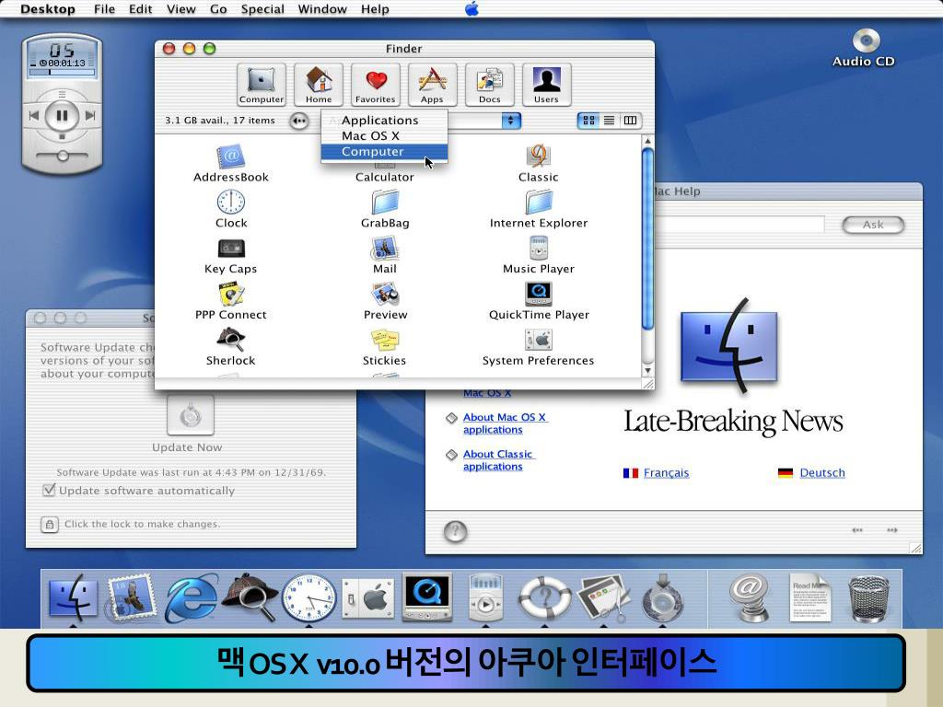Select the QuickTime Player icon in Finder window
The image size is (943, 707).
[538, 294]
